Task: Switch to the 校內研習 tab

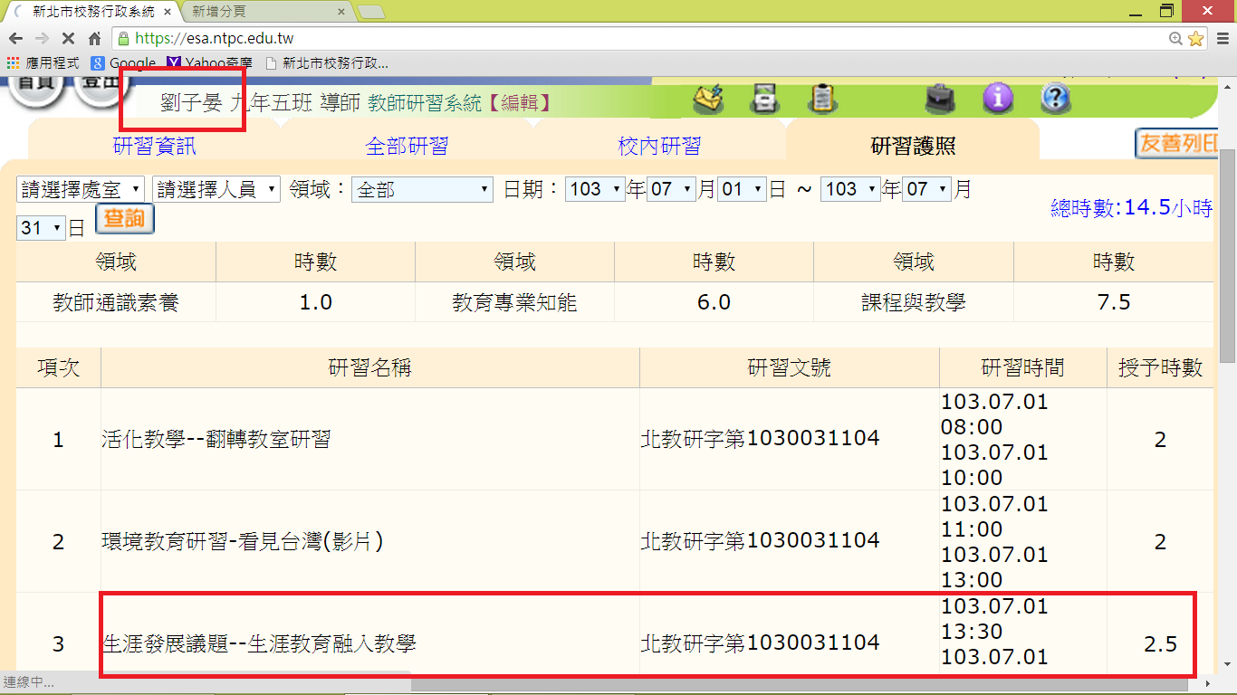Action: pos(659,146)
